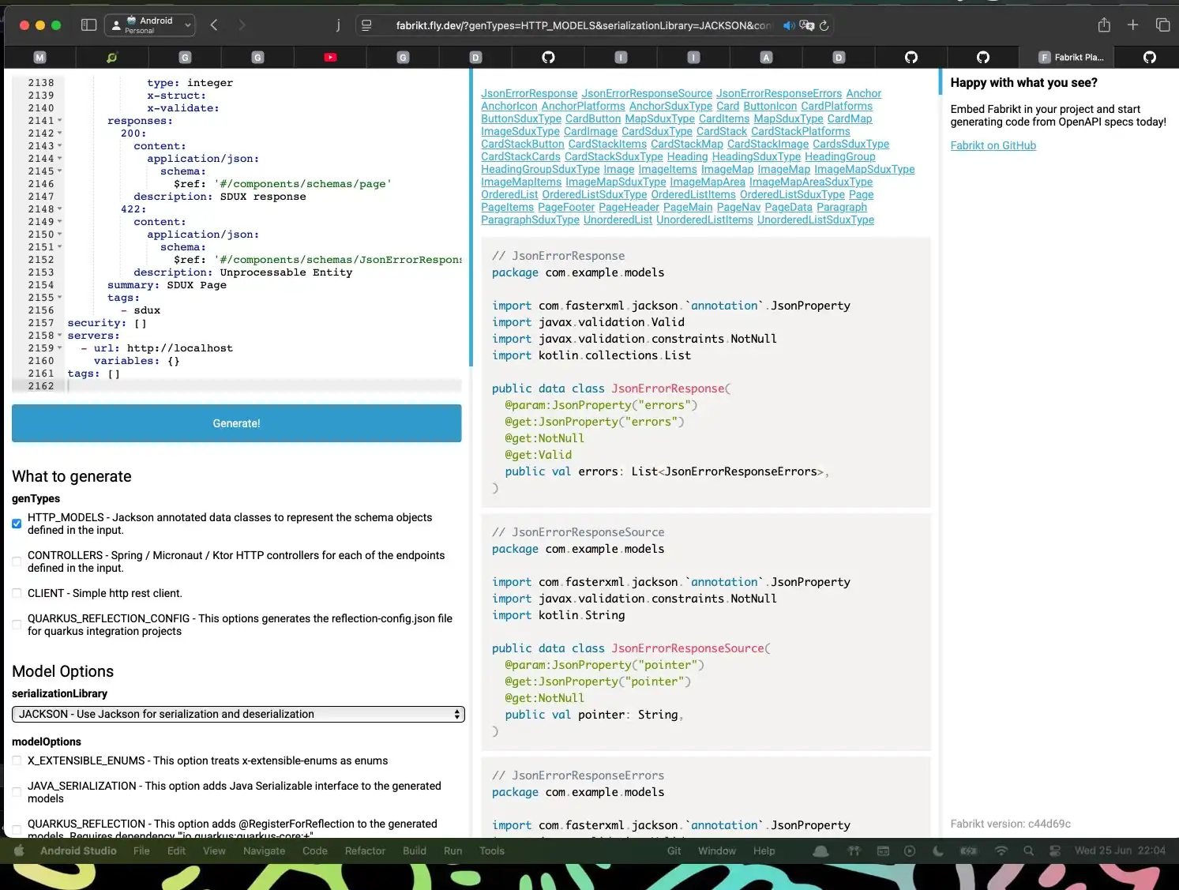Open the Refactor menu in menu bar
1179x890 pixels.
[x=364, y=851]
